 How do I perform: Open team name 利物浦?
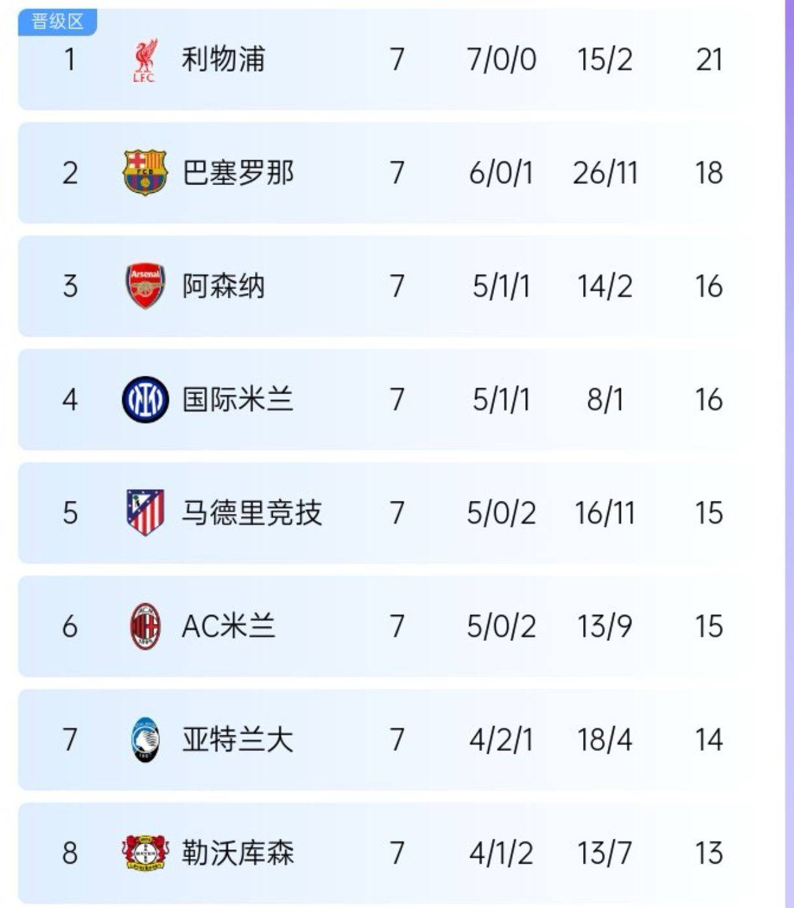point(223,59)
